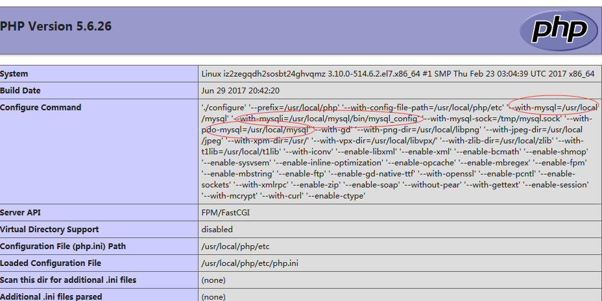Screen dimensions: 602x301
Task: Click the '--enable-mbstring' option text
Action: pyautogui.click(x=238, y=174)
